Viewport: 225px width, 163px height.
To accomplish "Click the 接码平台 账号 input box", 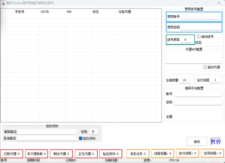I will tap(198, 94).
